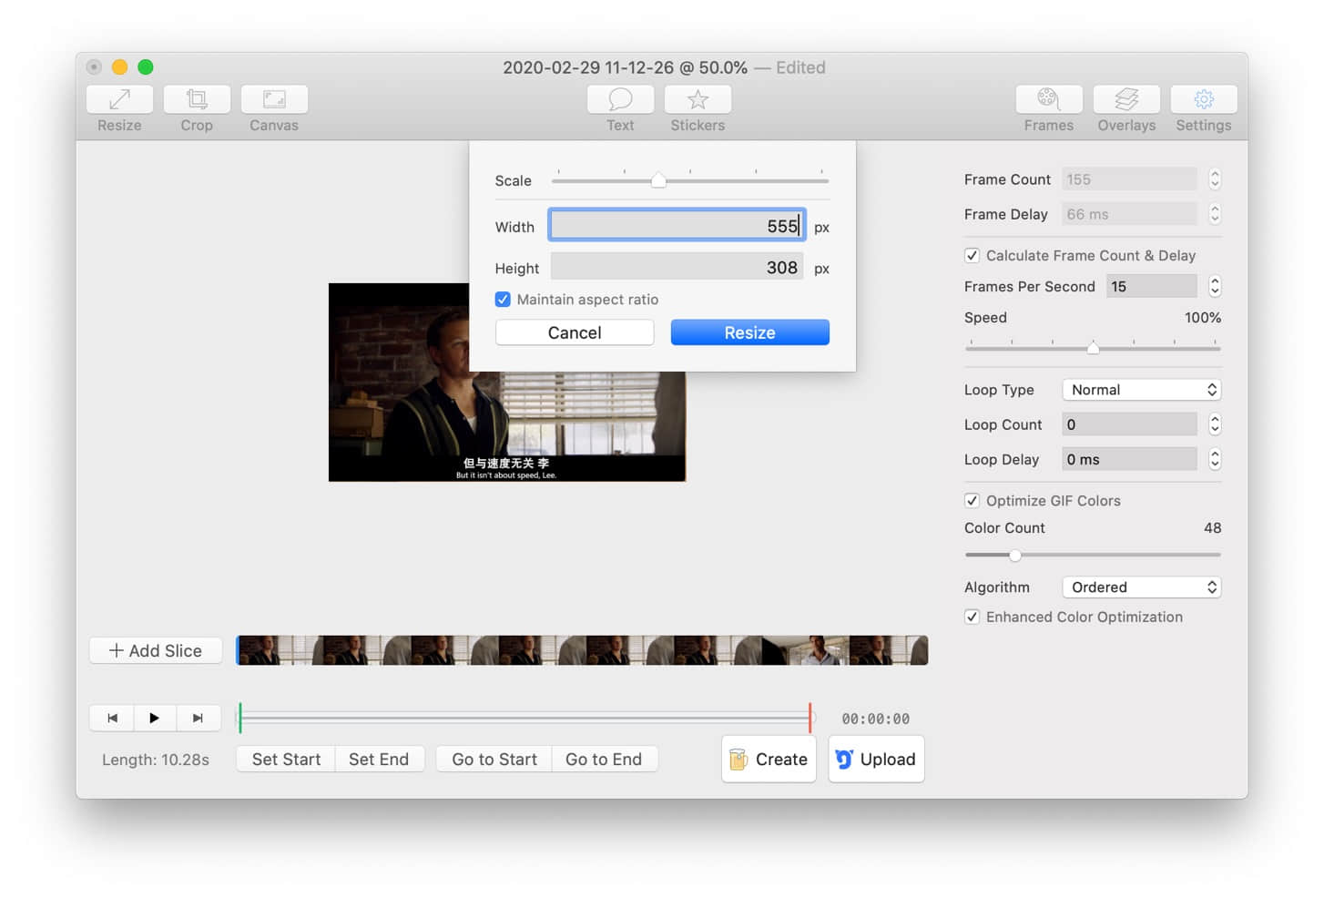The image size is (1324, 898).
Task: Toggle Calculate Frame Count & Delay
Action: click(x=972, y=256)
